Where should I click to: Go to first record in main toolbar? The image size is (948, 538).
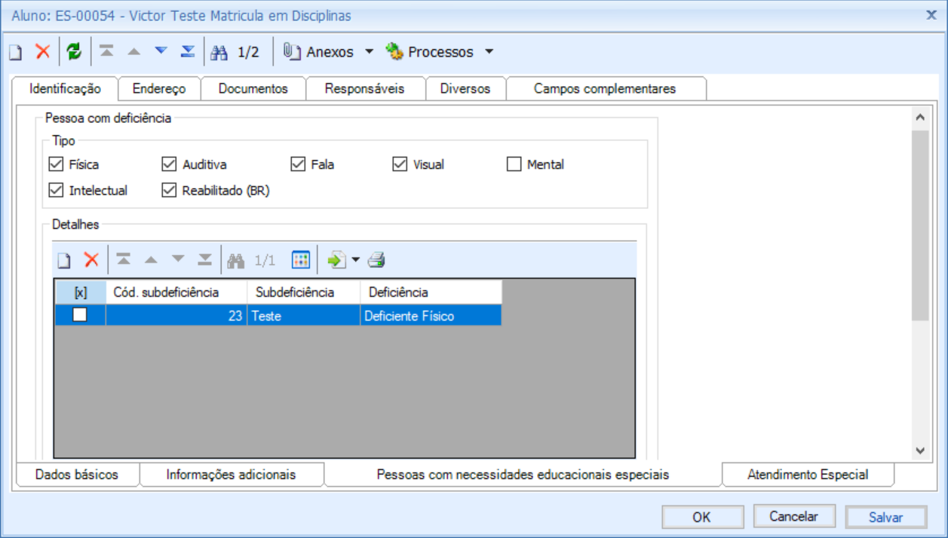(x=106, y=52)
